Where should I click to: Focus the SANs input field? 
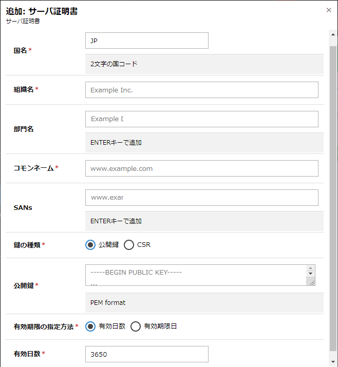202,198
